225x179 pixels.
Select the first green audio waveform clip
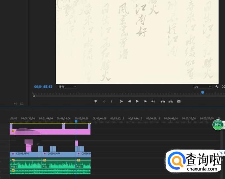24,163
